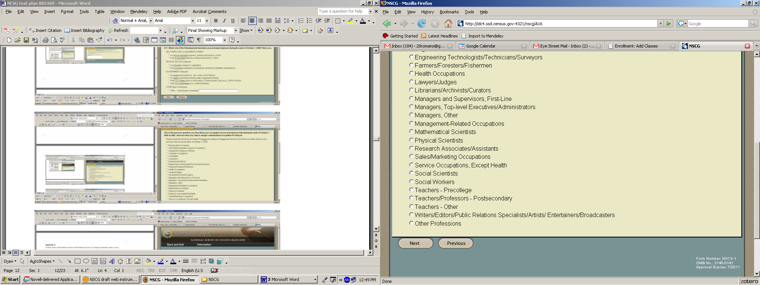Reload the page in Firefox

coord(422,24)
